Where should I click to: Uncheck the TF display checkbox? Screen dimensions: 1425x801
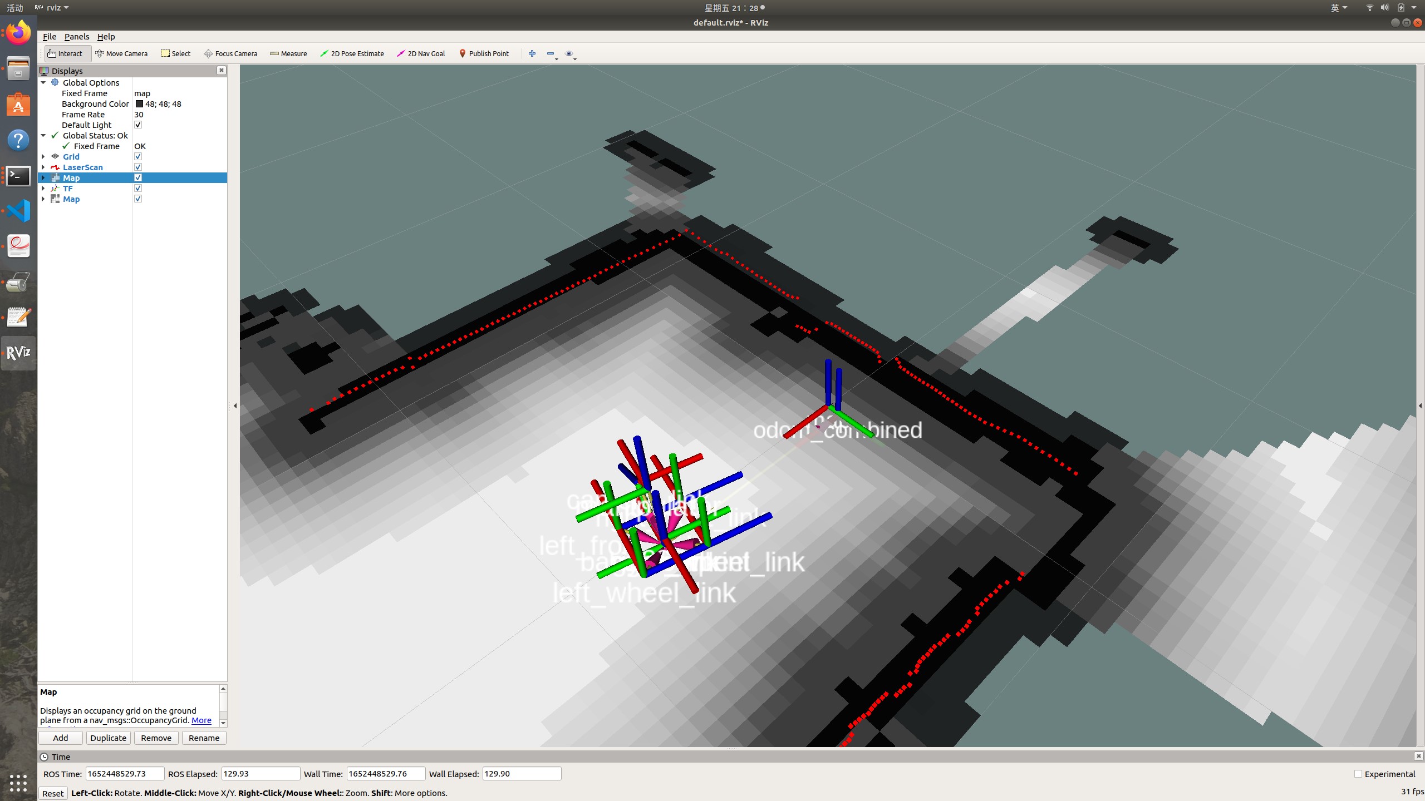tap(138, 188)
